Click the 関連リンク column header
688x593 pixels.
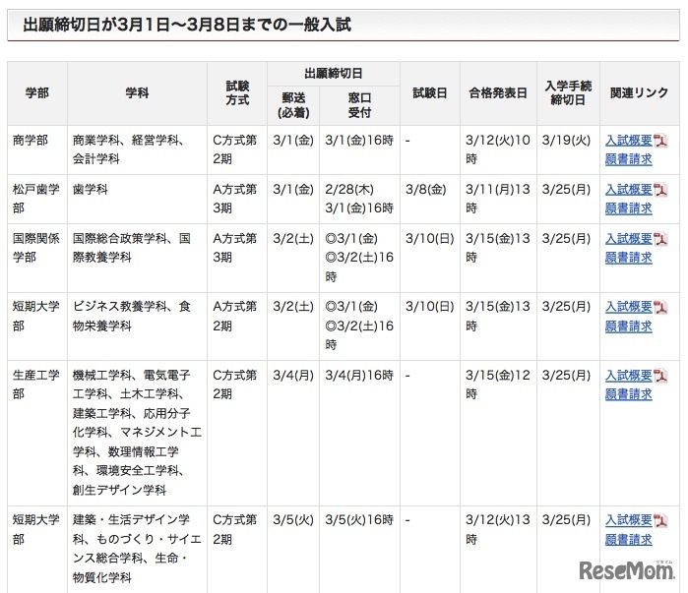[640, 92]
